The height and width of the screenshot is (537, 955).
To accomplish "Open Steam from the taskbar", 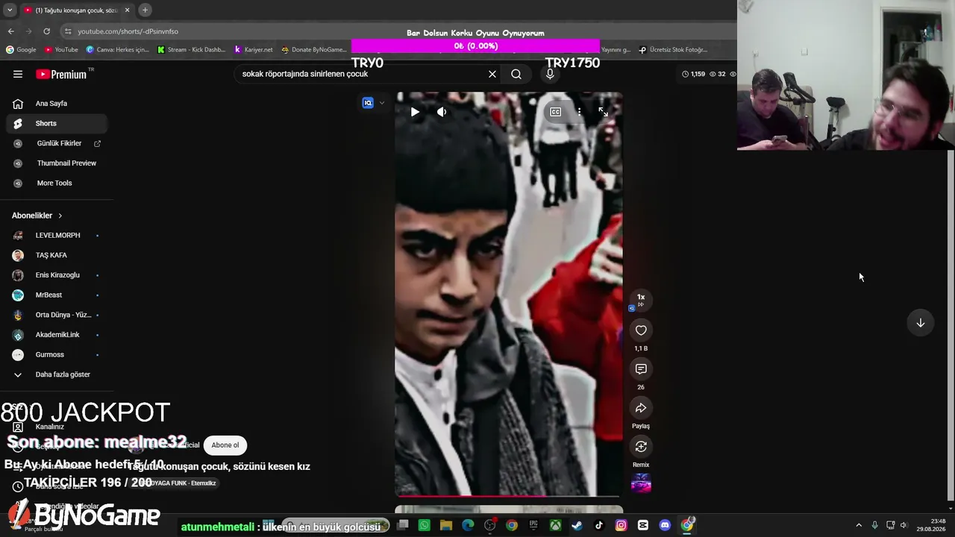I will (577, 526).
